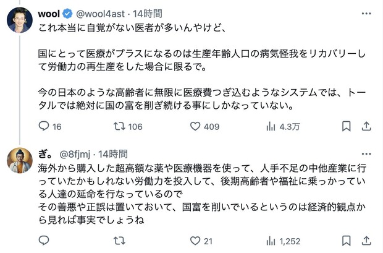Reply to ぎ。's tweet
Image resolution: width=383 pixels, height=253 pixels.
[x=44, y=241]
